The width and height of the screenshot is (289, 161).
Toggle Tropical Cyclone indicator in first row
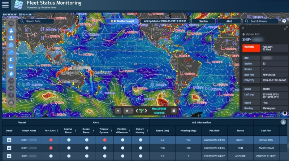104,140
